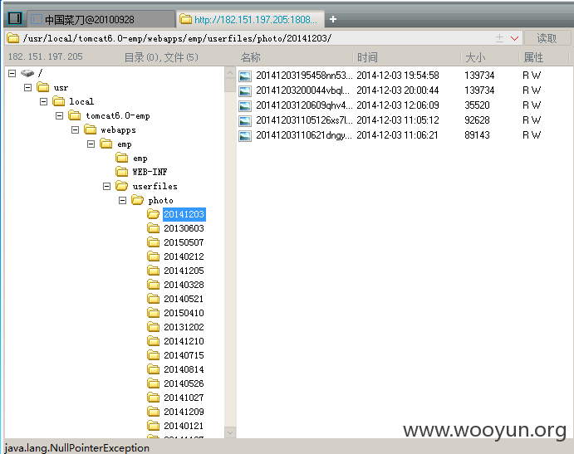Select image file 20141203195458nn53...

click(304, 76)
